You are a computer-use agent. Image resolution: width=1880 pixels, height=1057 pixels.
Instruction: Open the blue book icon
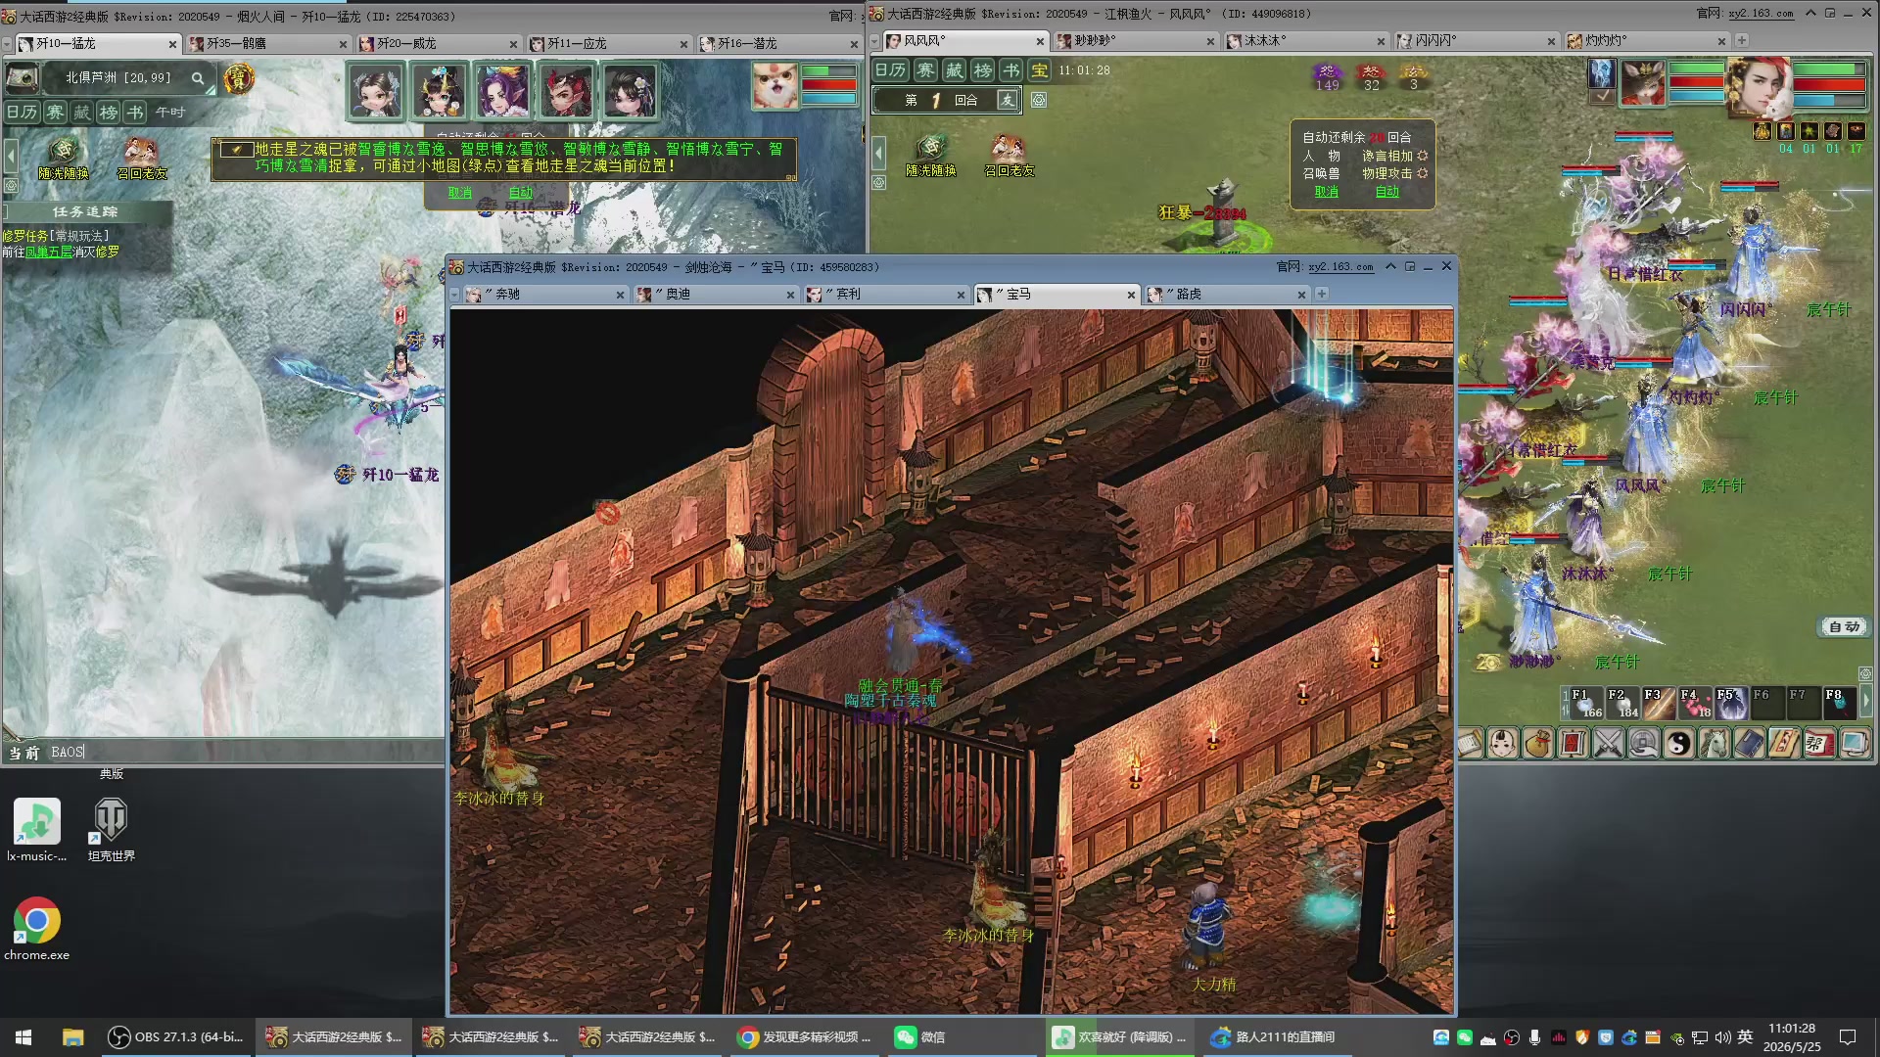pyautogui.click(x=1749, y=744)
